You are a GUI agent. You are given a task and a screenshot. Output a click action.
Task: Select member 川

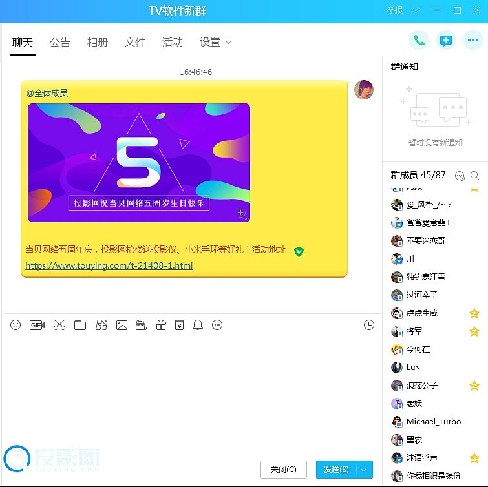434,258
